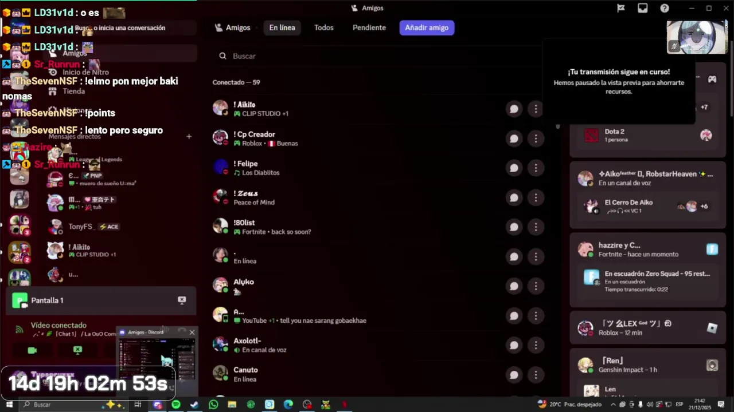Message the friend listening to tell you nae sarang
The height and width of the screenshot is (412, 734).
pyautogui.click(x=514, y=316)
